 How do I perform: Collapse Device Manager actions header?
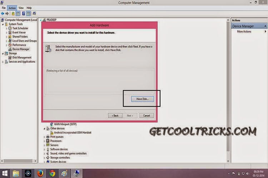point(265,26)
